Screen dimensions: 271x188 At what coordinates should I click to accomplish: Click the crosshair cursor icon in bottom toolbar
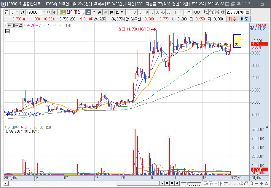tap(221, 183)
